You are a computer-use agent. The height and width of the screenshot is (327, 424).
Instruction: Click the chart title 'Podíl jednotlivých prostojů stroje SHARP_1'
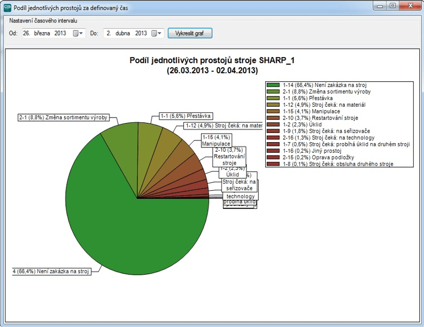[212, 61]
